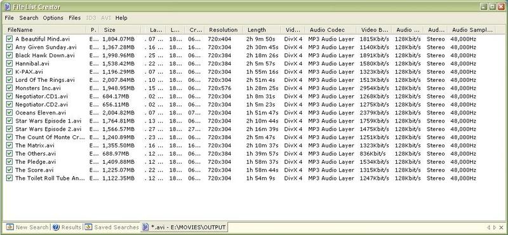Sort by Audio Codec column header
Viewport: 508px width, 235px height.
coord(330,30)
